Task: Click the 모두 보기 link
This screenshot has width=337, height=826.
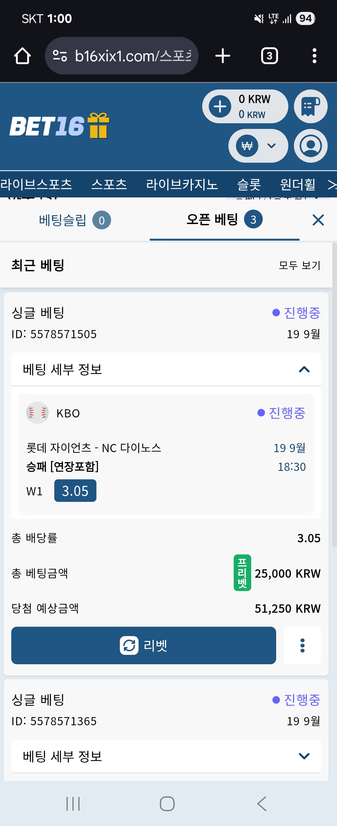Action: [300, 265]
